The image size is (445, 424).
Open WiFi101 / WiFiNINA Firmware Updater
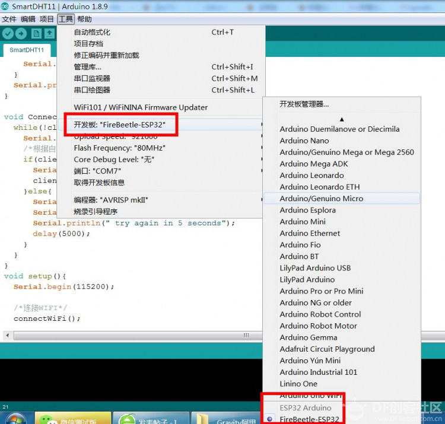[161, 107]
